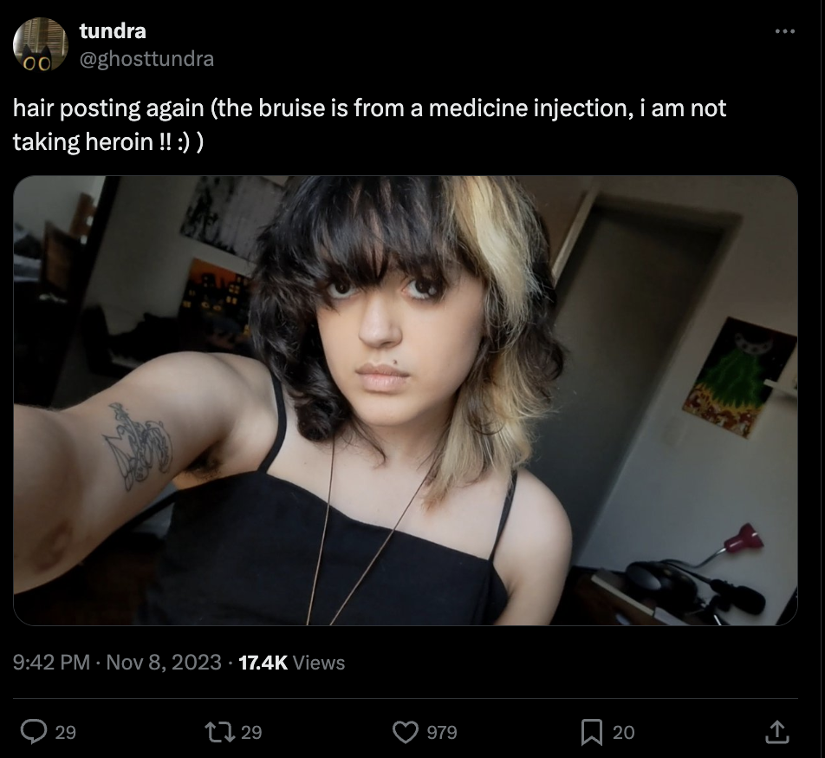
Task: Click the second text line 'taking heroin !!'
Action: pyautogui.click(x=107, y=142)
